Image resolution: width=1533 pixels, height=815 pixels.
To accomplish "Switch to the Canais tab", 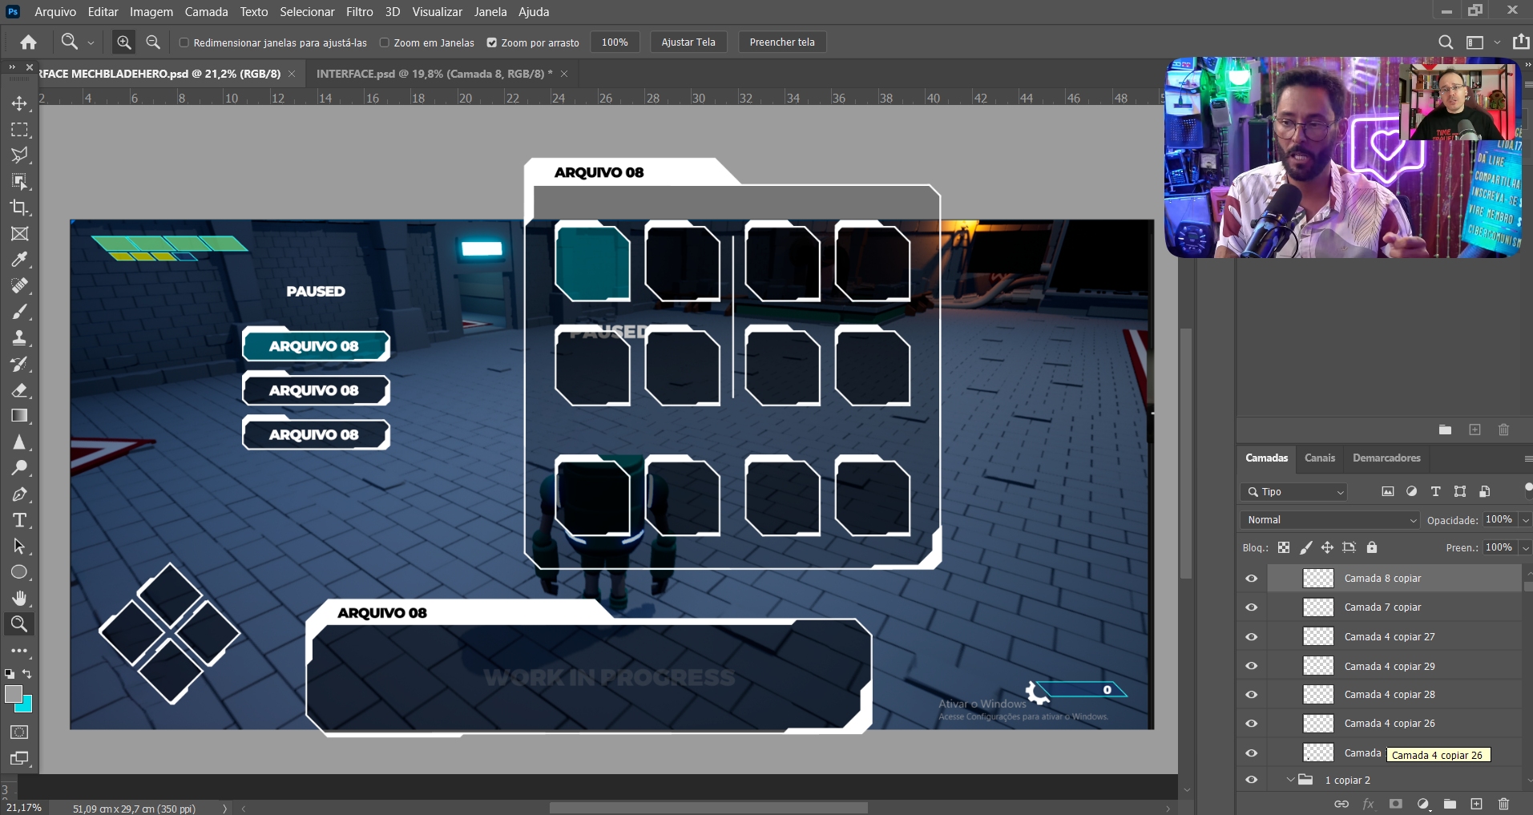I will pos(1319,458).
